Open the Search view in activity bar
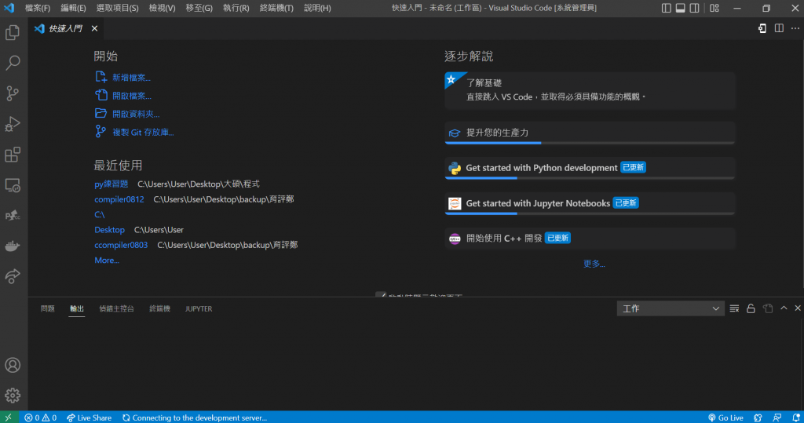The height and width of the screenshot is (423, 804). point(13,63)
